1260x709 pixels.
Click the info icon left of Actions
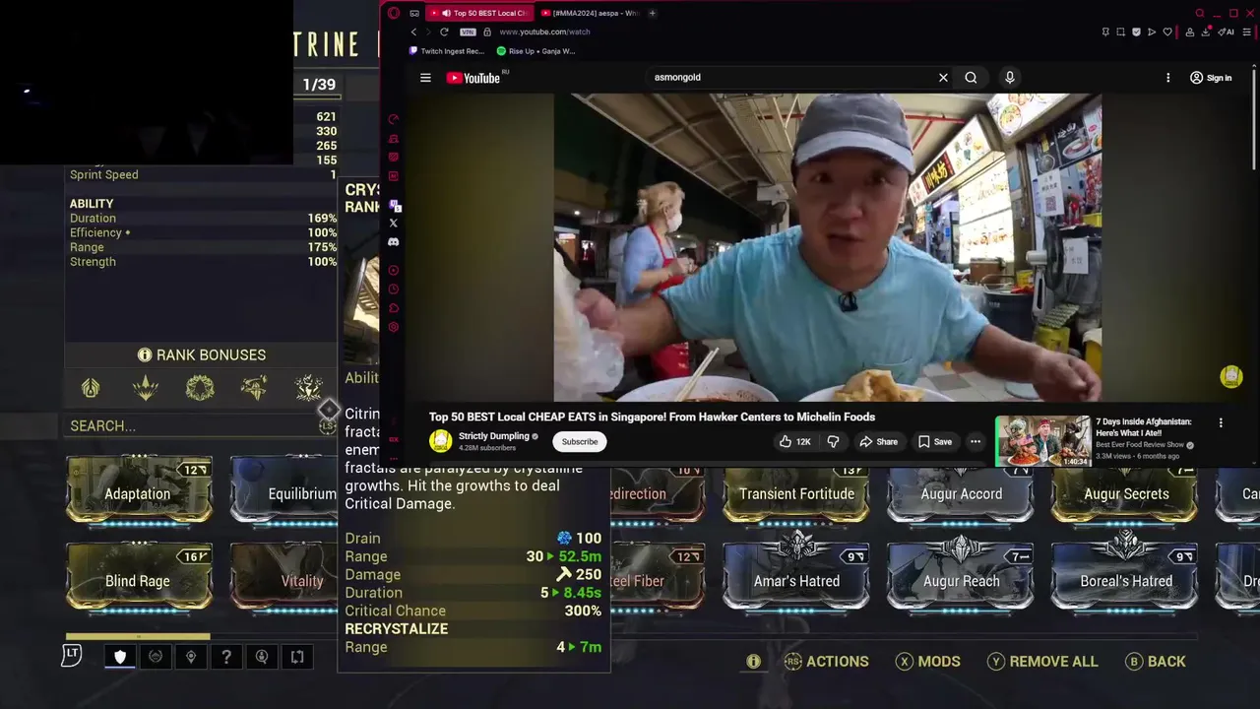[x=753, y=662]
